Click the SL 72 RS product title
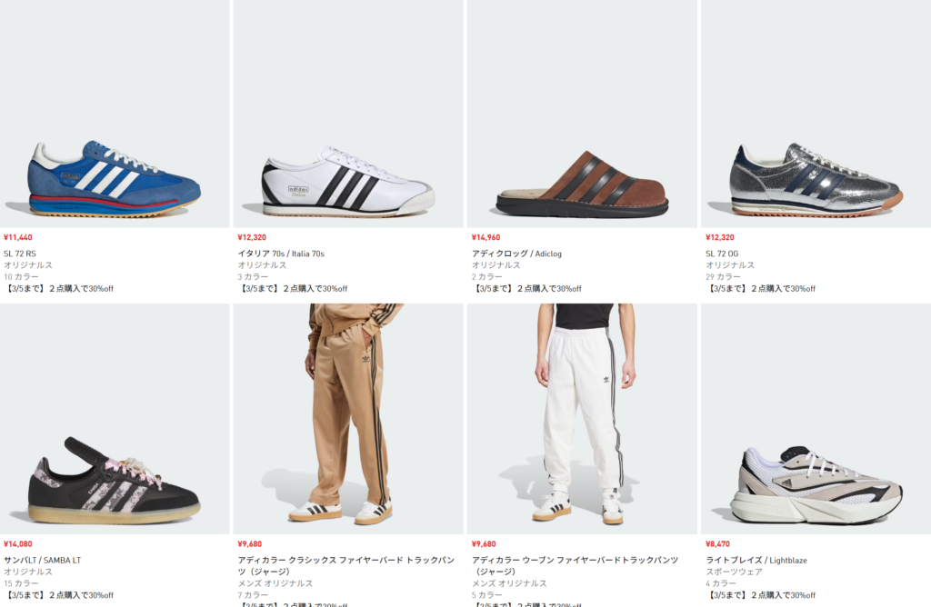The image size is (931, 607). coord(19,254)
